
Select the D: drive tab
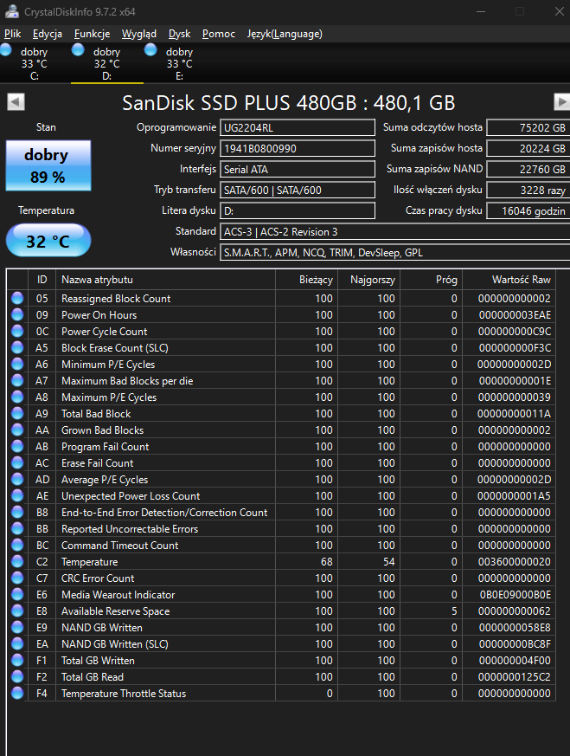[106, 64]
